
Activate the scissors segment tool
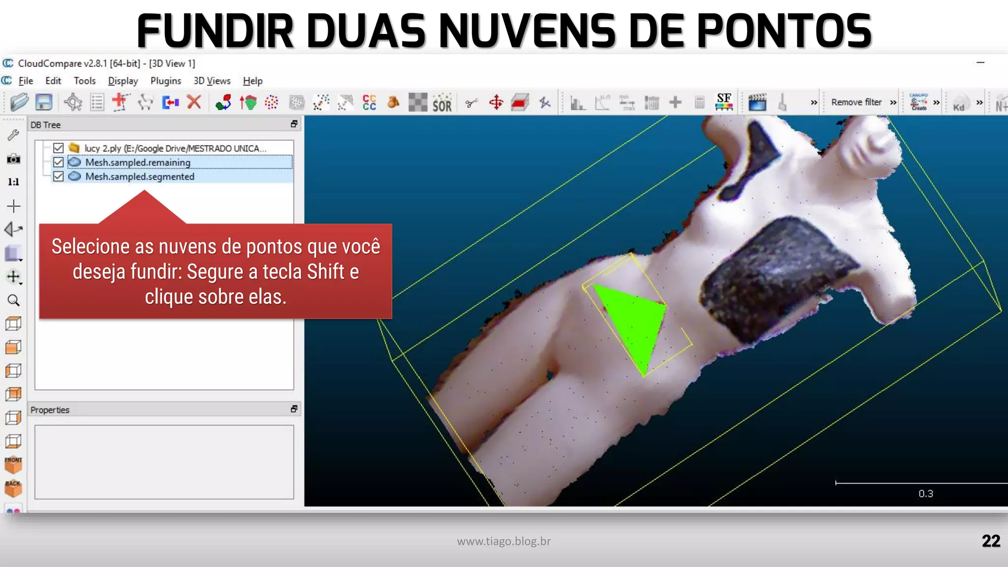[x=471, y=102]
